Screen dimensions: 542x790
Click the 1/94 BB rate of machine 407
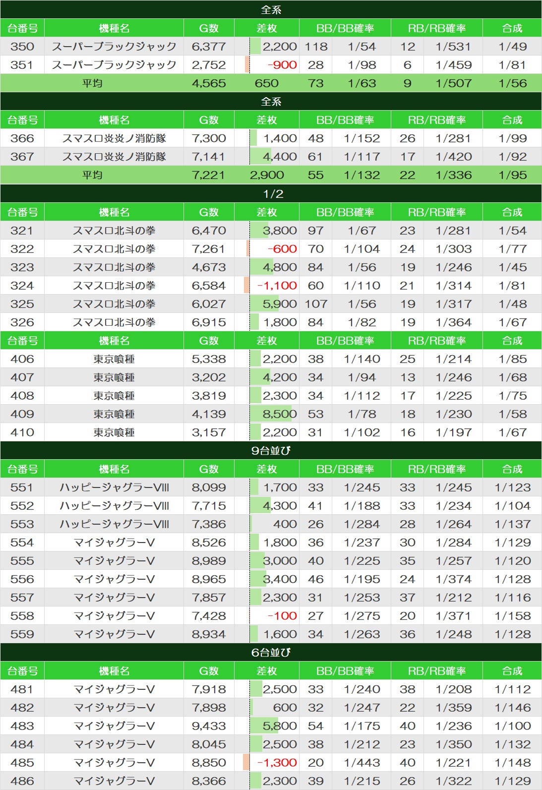[x=362, y=377]
